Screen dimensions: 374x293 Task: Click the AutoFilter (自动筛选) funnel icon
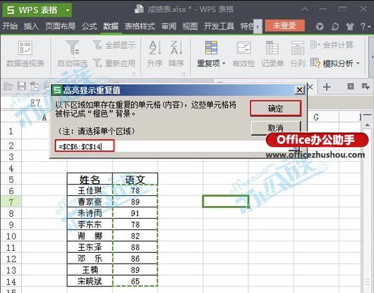73,47
